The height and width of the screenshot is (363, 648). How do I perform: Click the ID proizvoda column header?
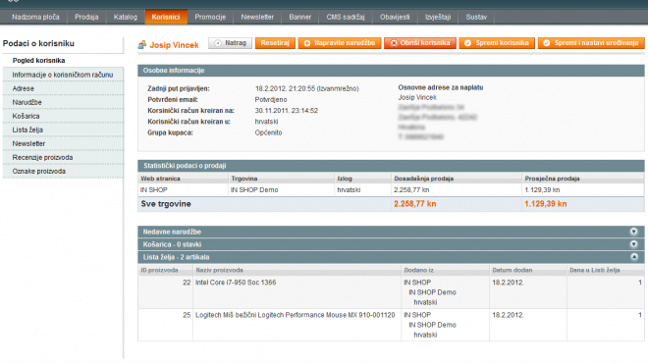pos(165,270)
